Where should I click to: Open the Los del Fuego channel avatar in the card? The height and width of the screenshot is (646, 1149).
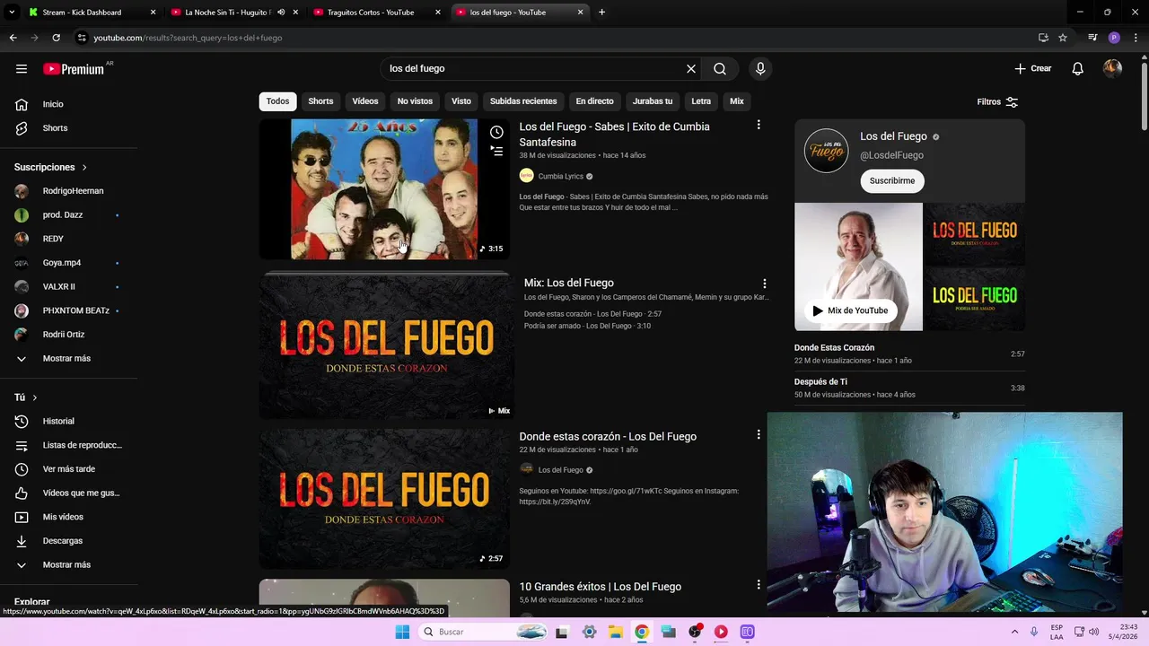point(826,151)
